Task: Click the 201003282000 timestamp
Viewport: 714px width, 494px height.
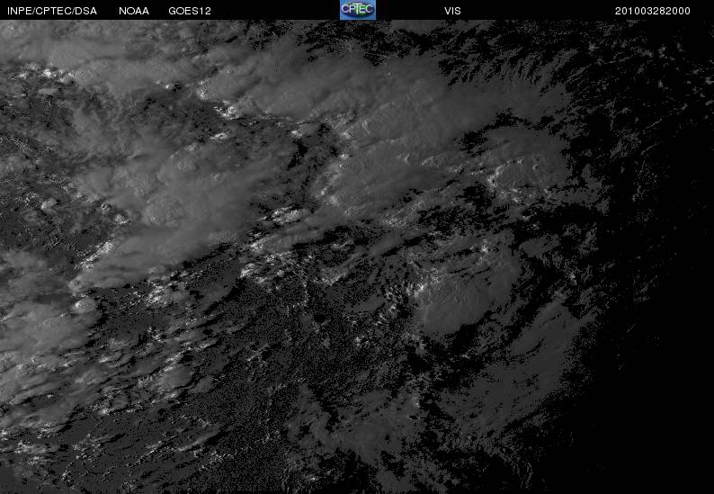Action: click(x=653, y=11)
